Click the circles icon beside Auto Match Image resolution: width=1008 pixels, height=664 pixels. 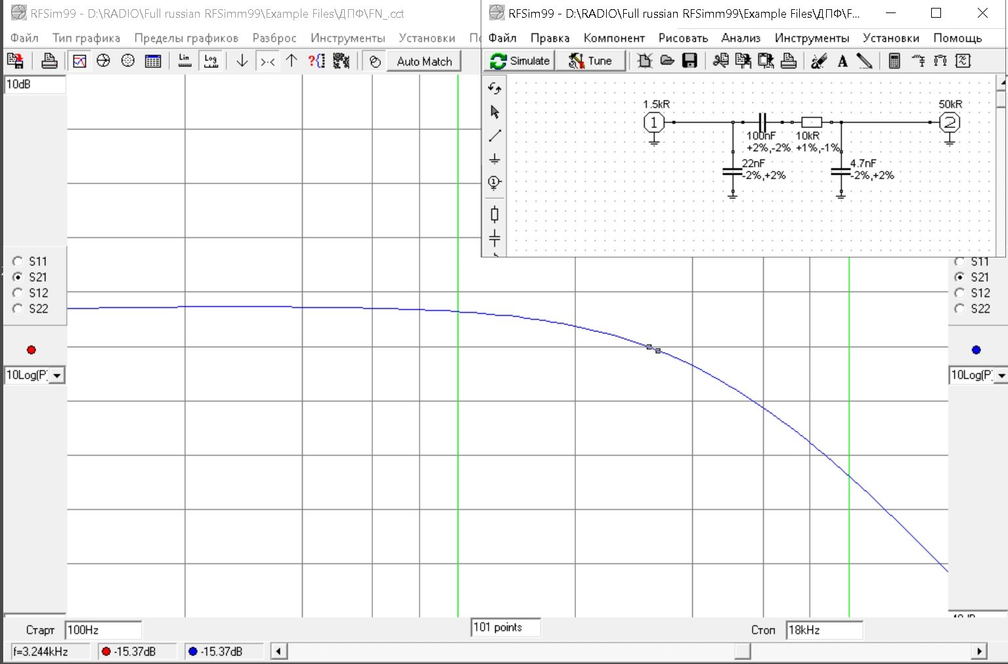coord(375,61)
